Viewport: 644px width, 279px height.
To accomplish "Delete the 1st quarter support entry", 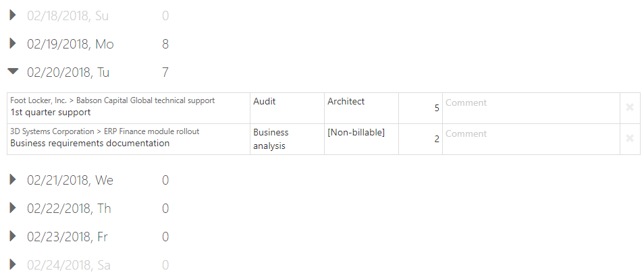I will tap(629, 107).
